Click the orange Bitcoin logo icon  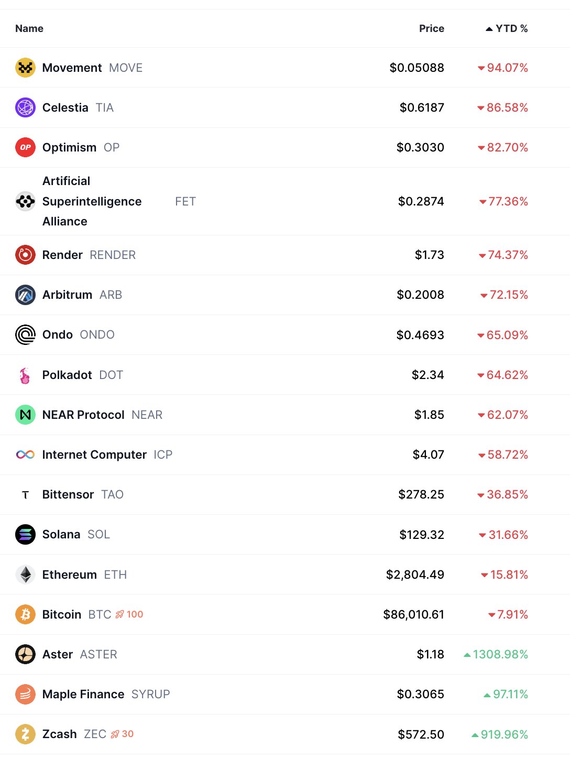(25, 614)
